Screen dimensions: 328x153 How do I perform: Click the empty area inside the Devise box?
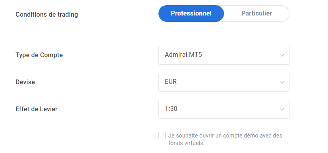pos(228,82)
